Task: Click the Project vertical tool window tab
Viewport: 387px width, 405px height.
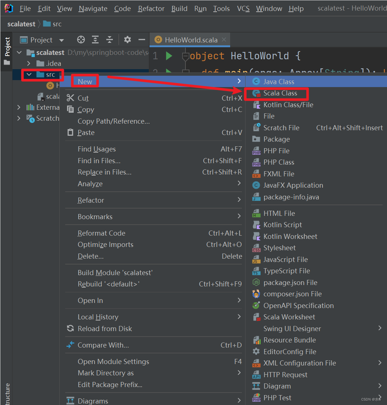Action: coord(7,51)
